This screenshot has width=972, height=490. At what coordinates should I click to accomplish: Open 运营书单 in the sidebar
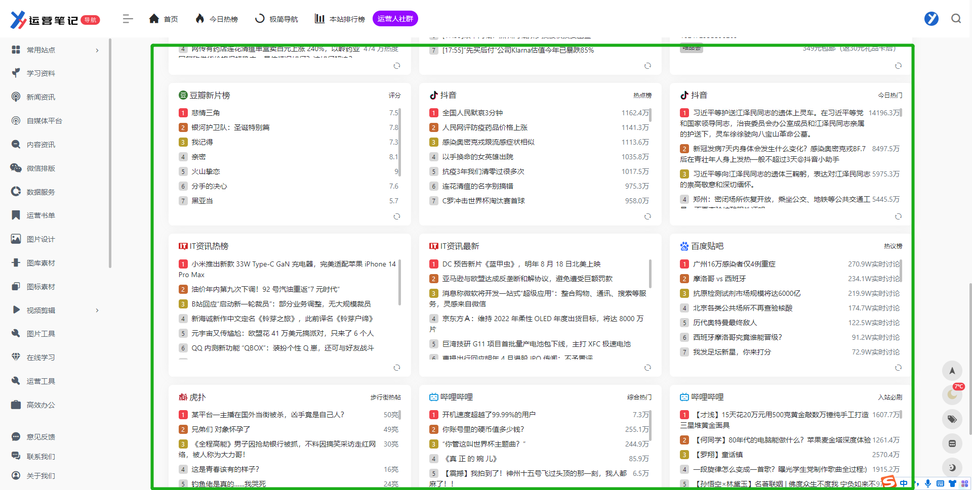tap(41, 215)
